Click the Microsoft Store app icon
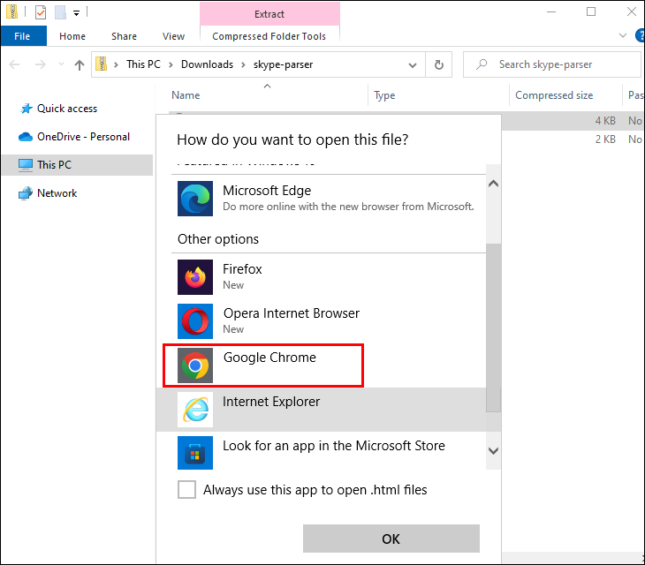The image size is (645, 565). tap(195, 453)
